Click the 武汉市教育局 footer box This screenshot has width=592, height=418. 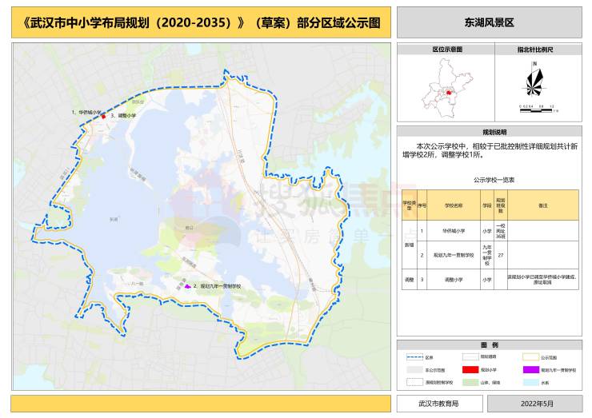pyautogui.click(x=439, y=404)
